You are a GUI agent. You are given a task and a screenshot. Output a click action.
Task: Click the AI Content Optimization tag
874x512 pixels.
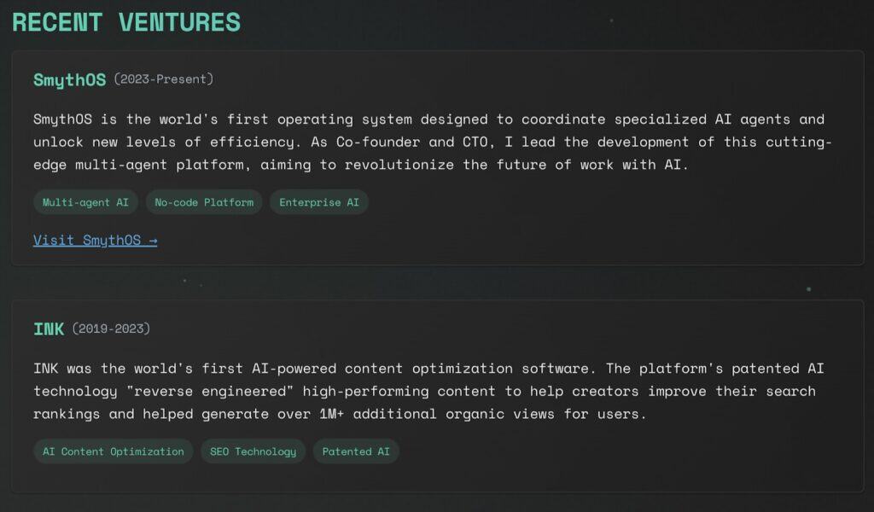[x=114, y=451]
